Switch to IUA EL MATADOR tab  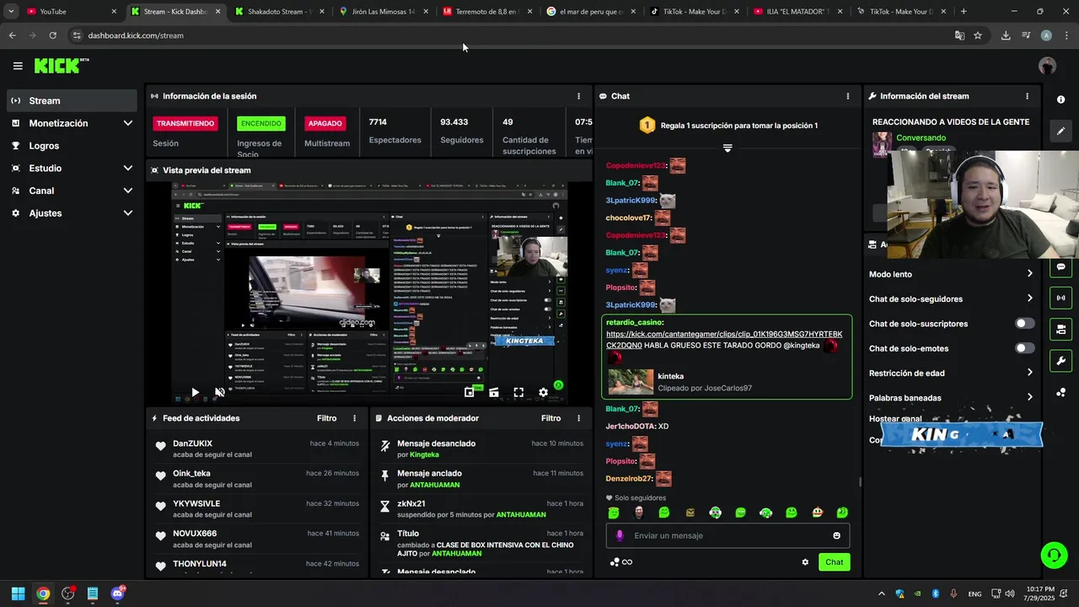click(x=799, y=12)
